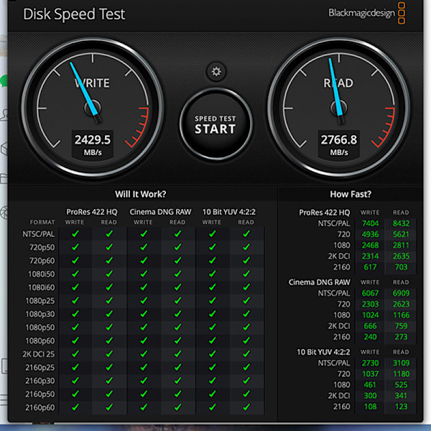Click 10 Bit YUV read checkmark for 2K DCI 25
Image resolution: width=431 pixels, height=431 pixels.
pyautogui.click(x=246, y=353)
